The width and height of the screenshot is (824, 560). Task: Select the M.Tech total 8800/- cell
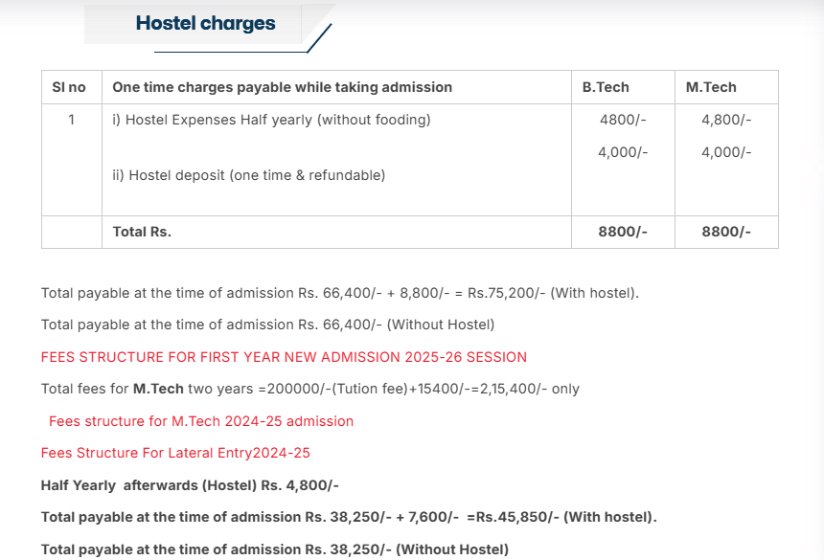(726, 232)
